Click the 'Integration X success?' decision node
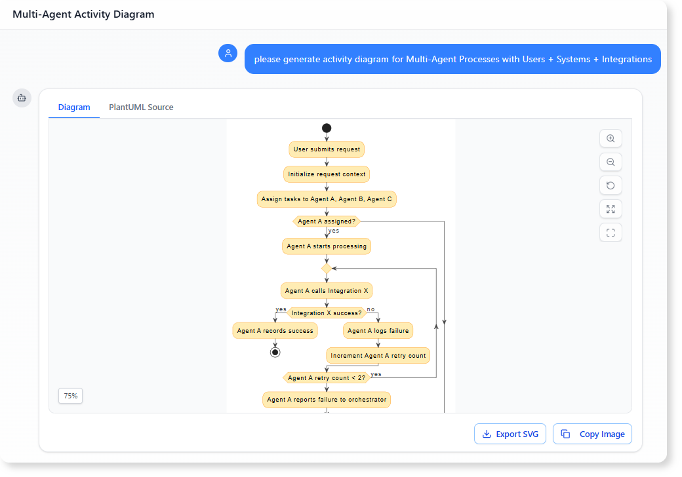This screenshot has height=477, width=682. click(x=326, y=313)
